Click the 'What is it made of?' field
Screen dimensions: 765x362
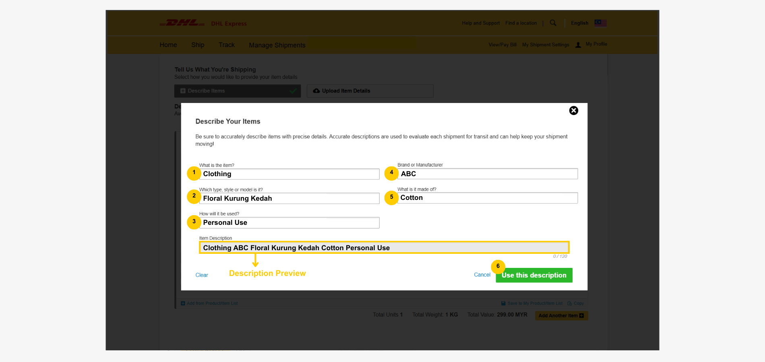click(x=488, y=198)
